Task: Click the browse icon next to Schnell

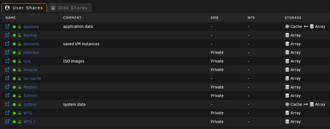Action: (x=7, y=95)
